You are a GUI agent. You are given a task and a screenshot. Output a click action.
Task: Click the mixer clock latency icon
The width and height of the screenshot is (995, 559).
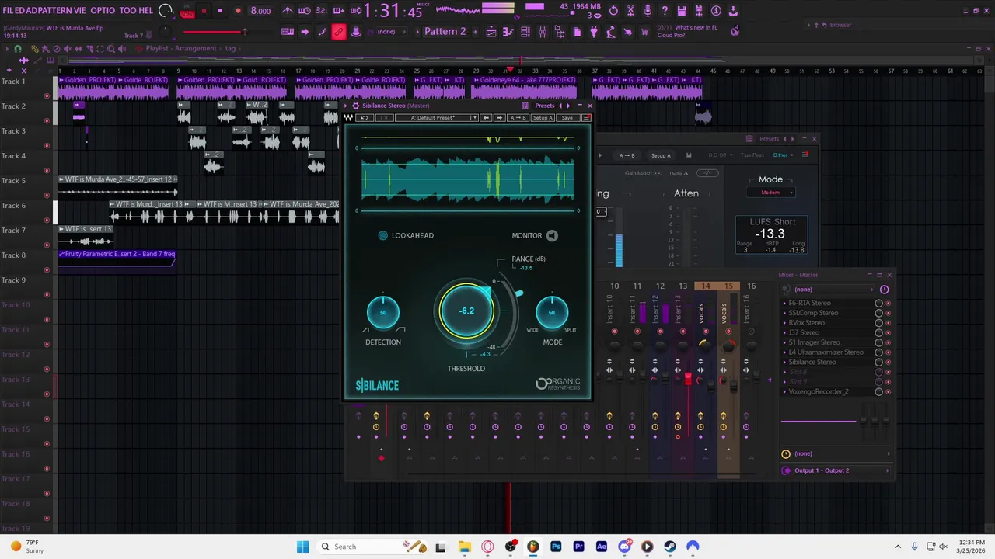tap(884, 290)
